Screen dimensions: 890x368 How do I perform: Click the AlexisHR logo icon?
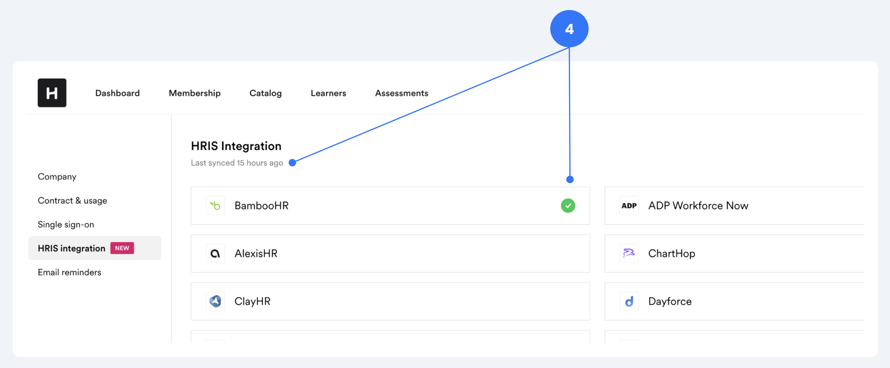click(x=215, y=253)
